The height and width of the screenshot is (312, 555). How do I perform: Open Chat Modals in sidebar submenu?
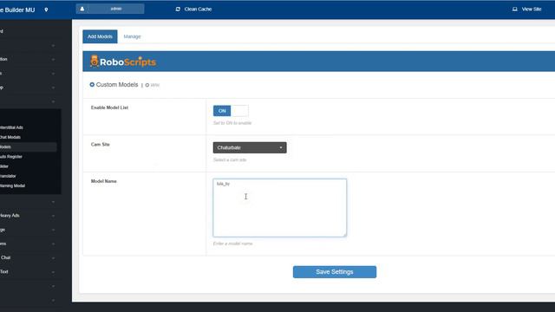click(10, 137)
